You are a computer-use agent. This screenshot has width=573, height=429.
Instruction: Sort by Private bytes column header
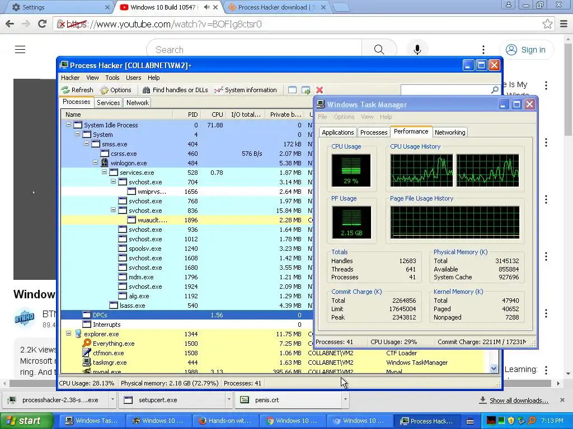285,115
